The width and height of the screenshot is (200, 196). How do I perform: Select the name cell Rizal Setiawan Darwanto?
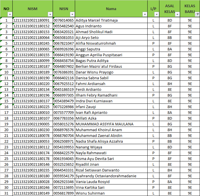(111, 170)
